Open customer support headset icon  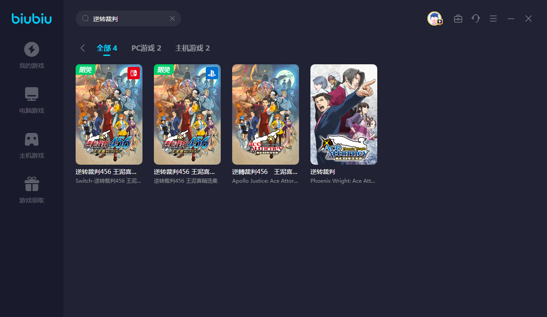476,18
